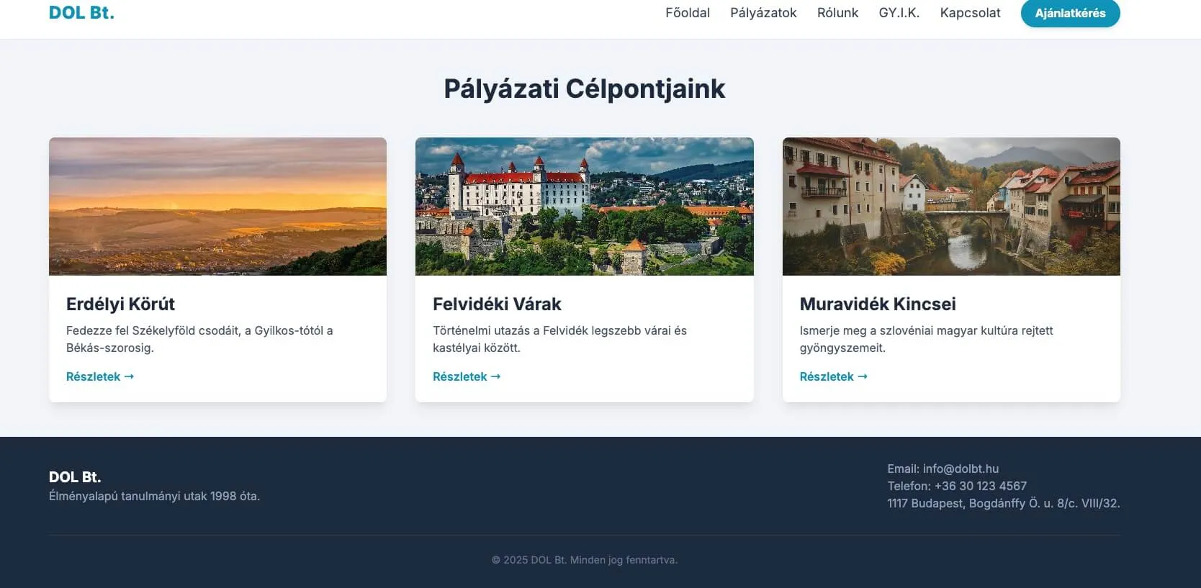Open the GY.I.K. page link
This screenshot has width=1201, height=588.
(x=899, y=13)
